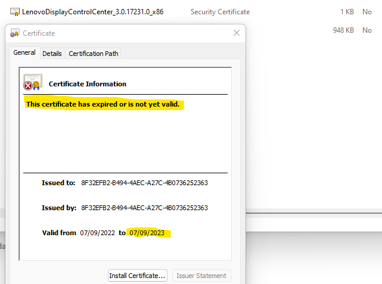Click the Certificate window title text
Image resolution: width=382 pixels, height=284 pixels.
pyautogui.click(x=39, y=33)
